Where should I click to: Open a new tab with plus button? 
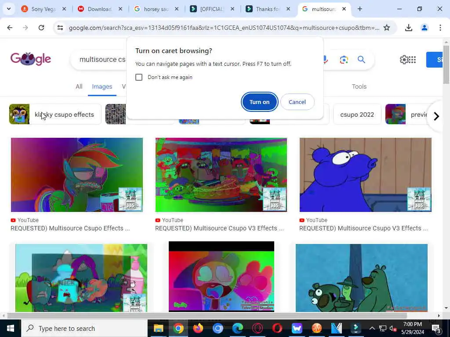pyautogui.click(x=359, y=9)
